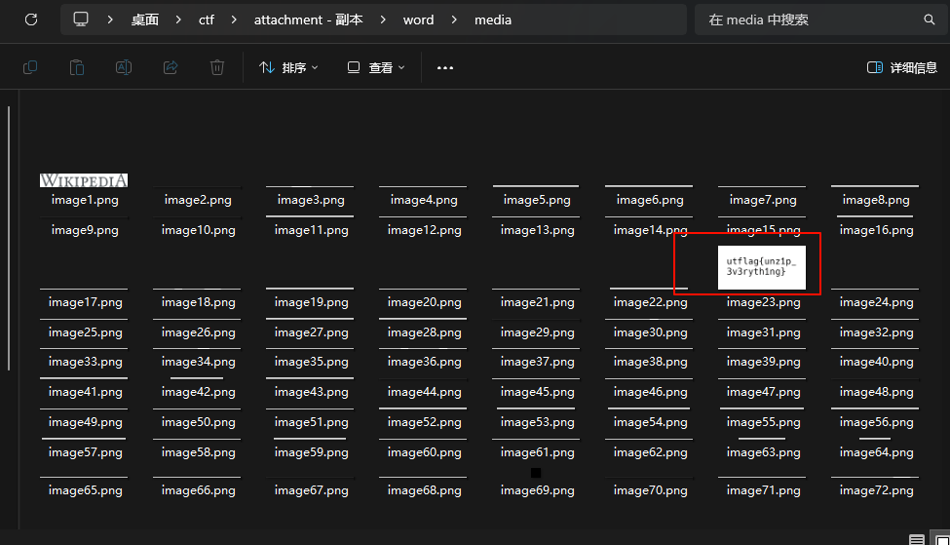Expand chevron after word breadcrumb
The width and height of the screenshot is (950, 545).
pos(454,19)
